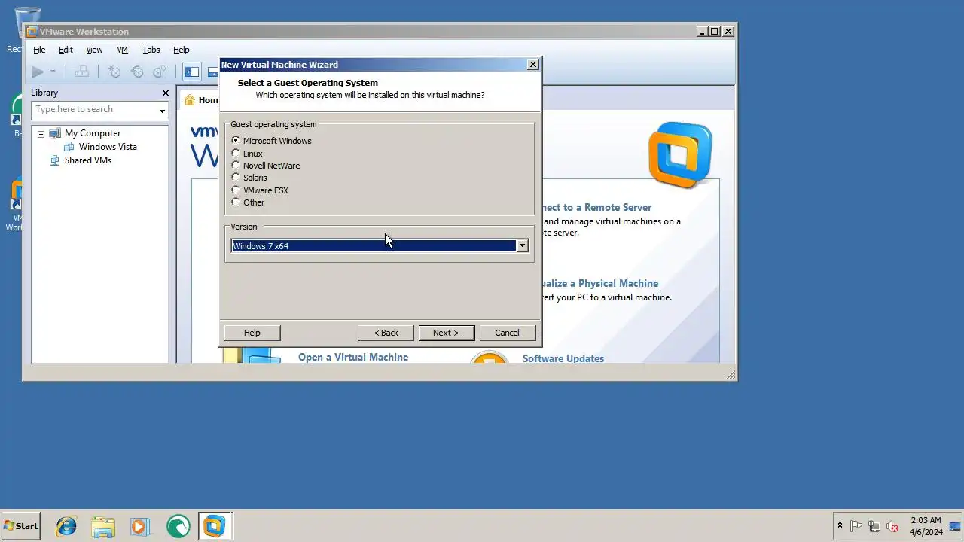Click the My Computer icon in Library

pyautogui.click(x=55, y=133)
